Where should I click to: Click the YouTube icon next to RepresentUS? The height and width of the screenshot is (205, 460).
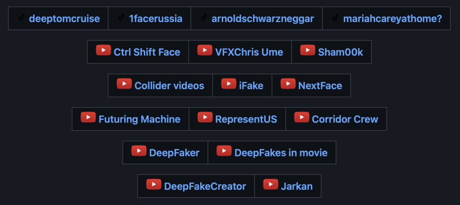(205, 117)
